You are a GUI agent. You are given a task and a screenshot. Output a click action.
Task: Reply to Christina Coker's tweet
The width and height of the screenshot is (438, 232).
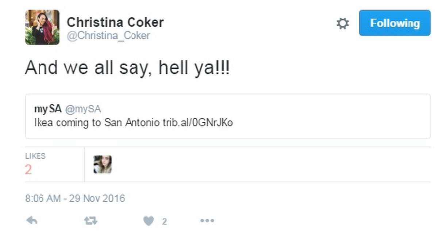pos(32,220)
